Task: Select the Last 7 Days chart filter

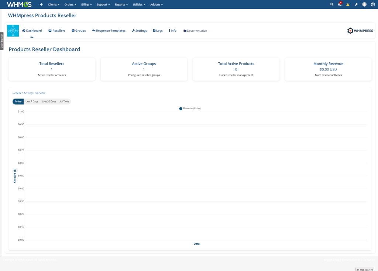Action: click(x=32, y=102)
